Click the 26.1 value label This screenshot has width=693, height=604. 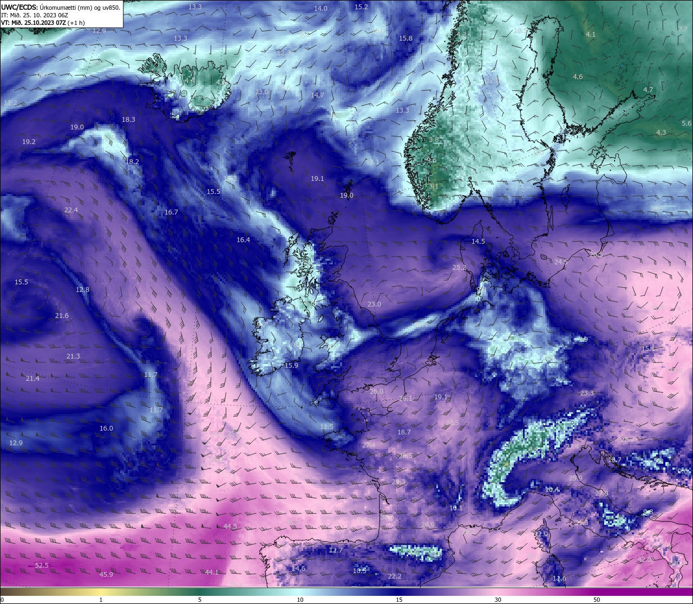point(406,398)
